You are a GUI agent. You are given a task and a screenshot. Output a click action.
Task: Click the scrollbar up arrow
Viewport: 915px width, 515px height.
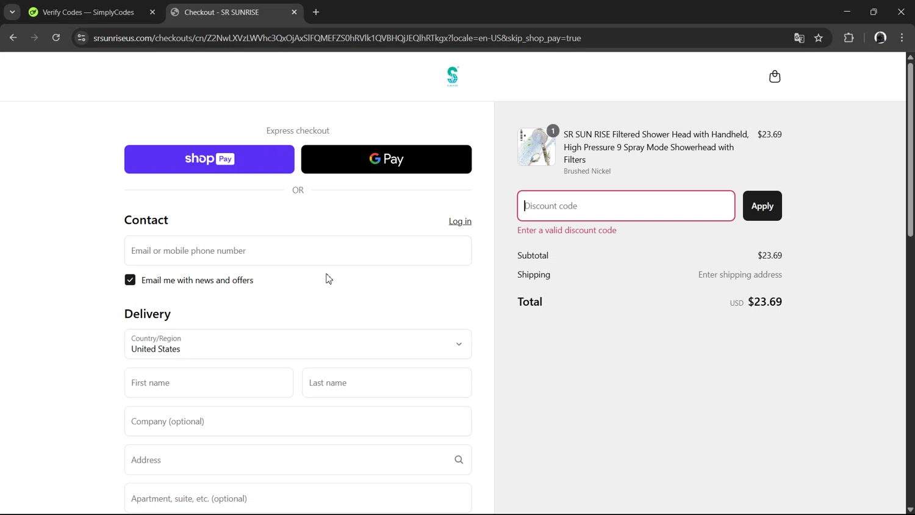pyautogui.click(x=910, y=57)
